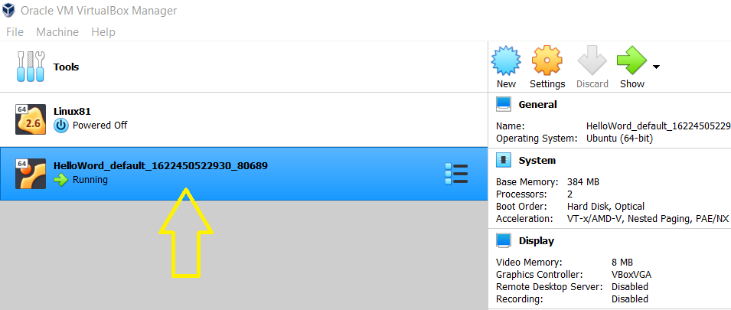Click the 384 MB base memory value
This screenshot has height=310, width=731.
click(583, 182)
